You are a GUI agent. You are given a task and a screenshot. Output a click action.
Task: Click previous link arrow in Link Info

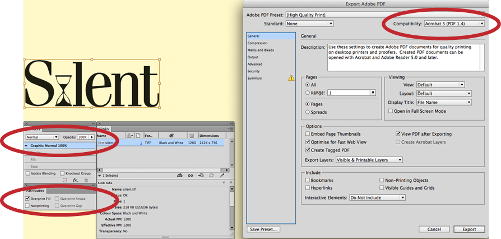coord(222,183)
